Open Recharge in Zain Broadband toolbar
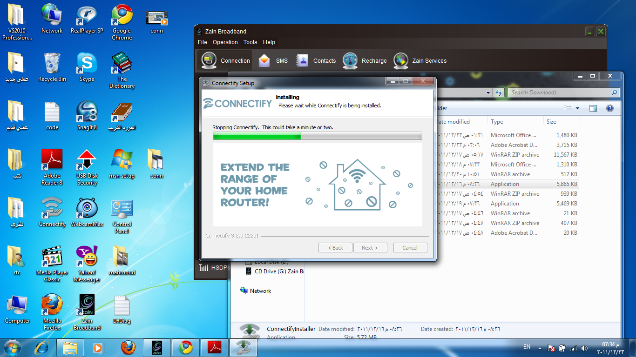This screenshot has height=357, width=636. point(365,60)
